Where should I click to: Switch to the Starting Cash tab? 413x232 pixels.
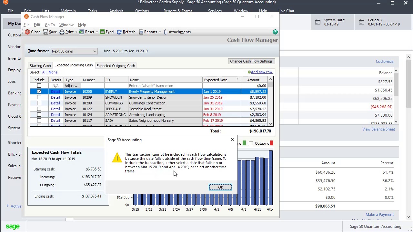tap(40, 66)
